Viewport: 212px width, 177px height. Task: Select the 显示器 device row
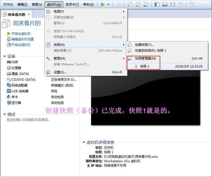(x=14, y=103)
